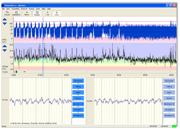Toggle the Notch filter

[x=27, y=13]
